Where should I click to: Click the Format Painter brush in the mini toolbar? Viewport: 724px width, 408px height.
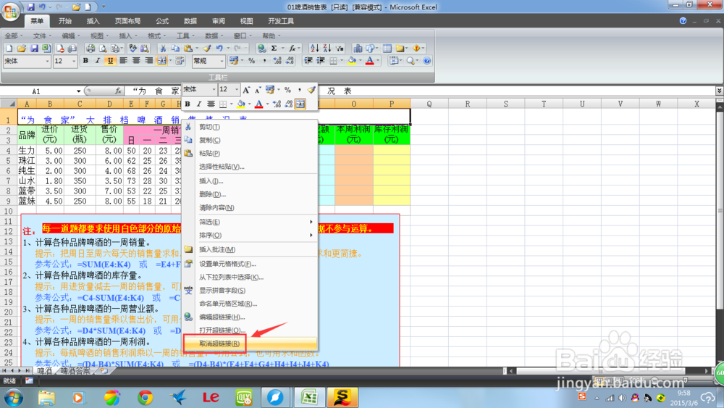click(x=311, y=90)
